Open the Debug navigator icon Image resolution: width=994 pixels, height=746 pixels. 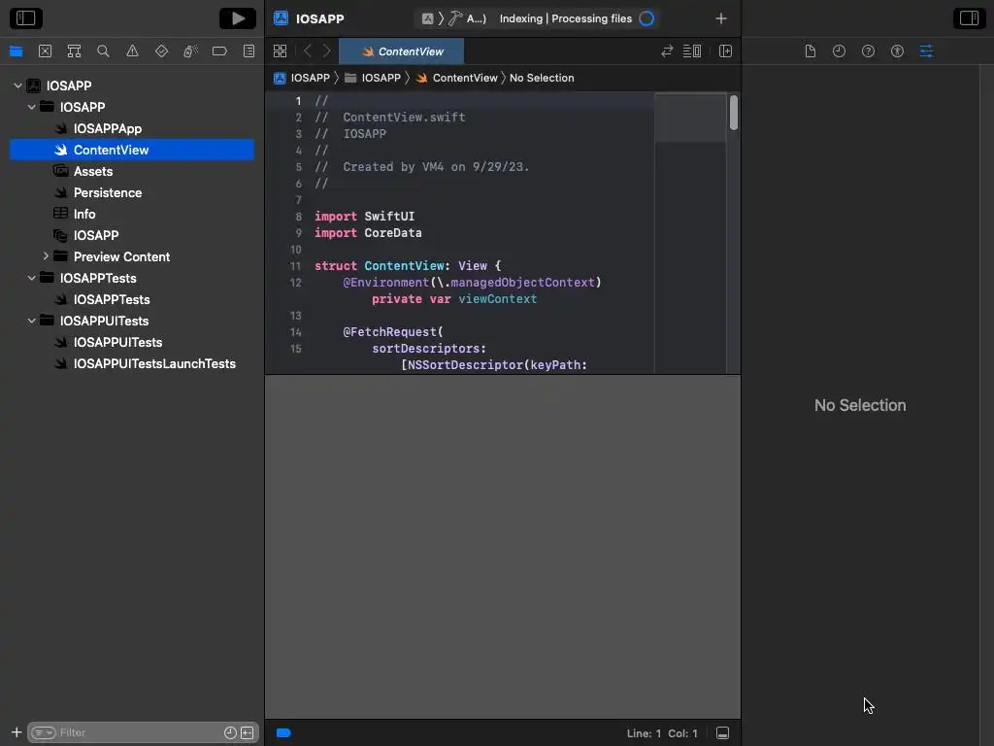(190, 51)
